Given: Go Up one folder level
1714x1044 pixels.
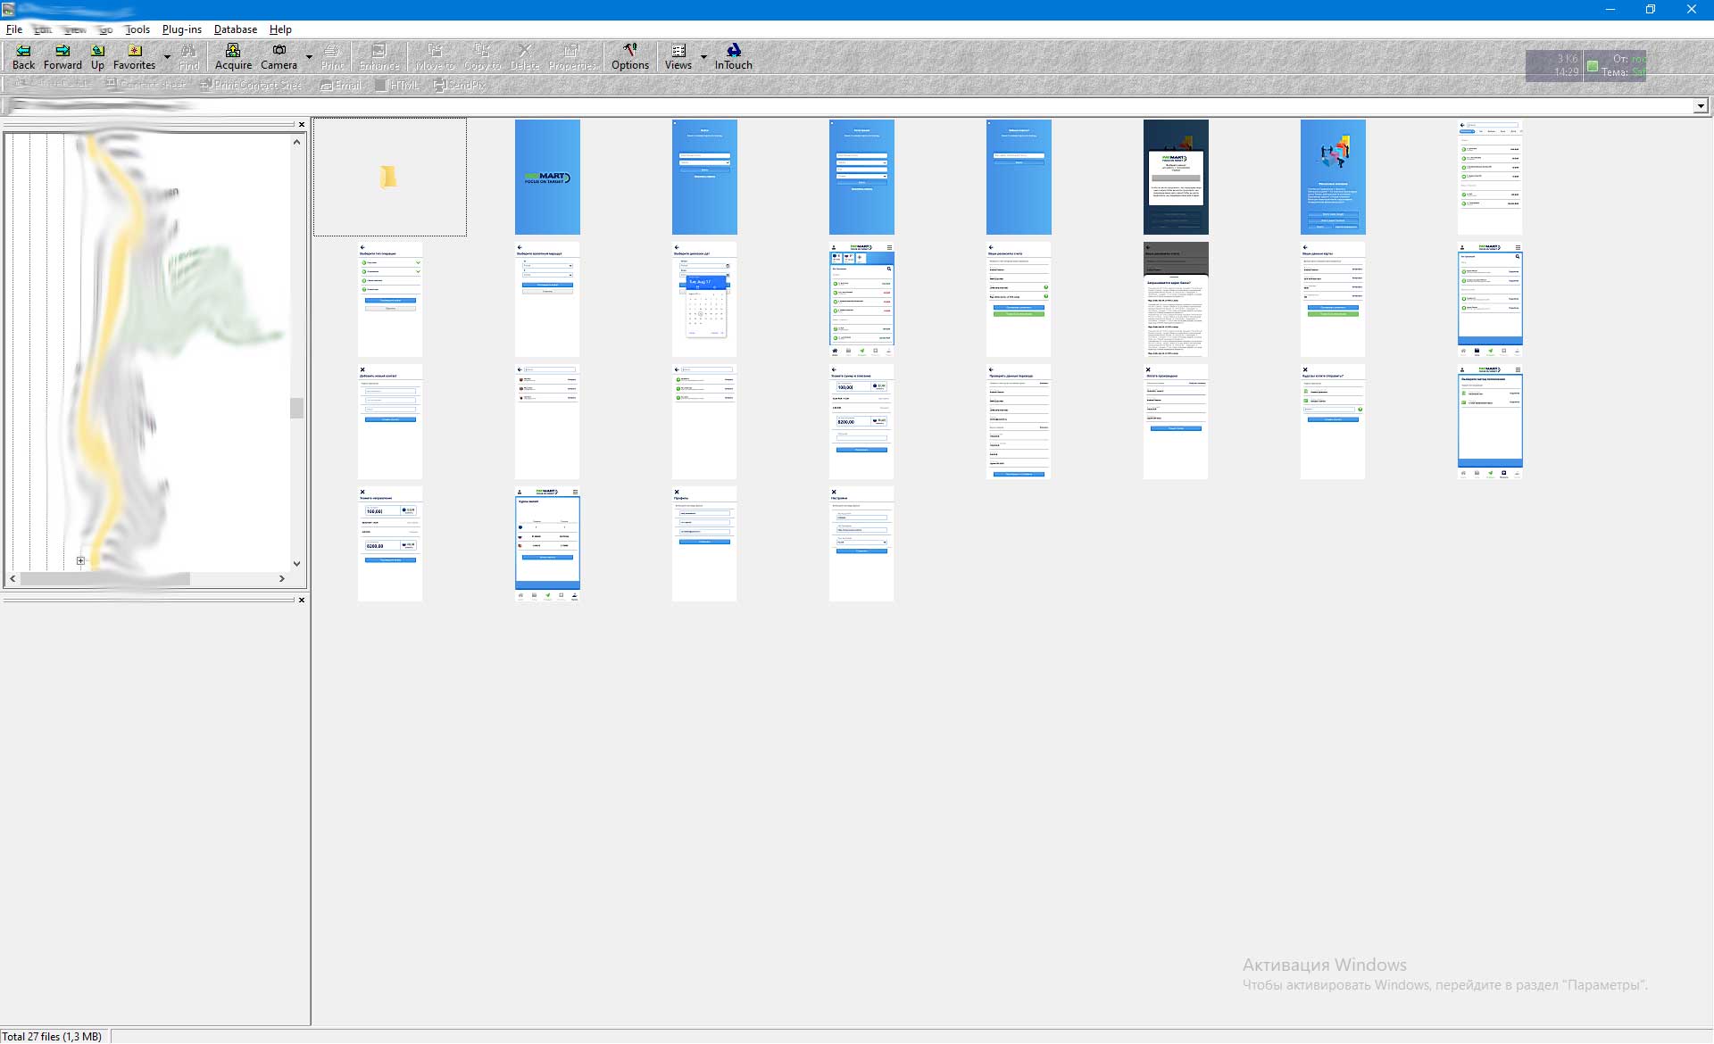Looking at the screenshot, I should 97,56.
